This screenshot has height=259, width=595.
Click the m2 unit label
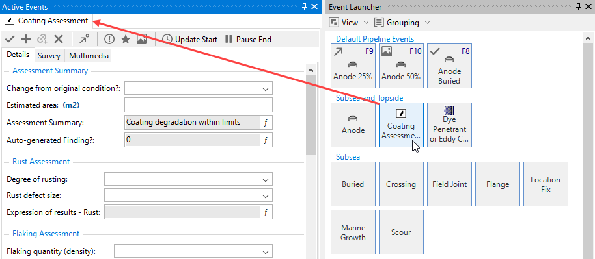coord(71,105)
